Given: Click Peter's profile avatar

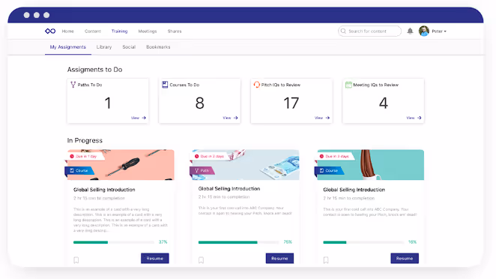Looking at the screenshot, I should (424, 31).
